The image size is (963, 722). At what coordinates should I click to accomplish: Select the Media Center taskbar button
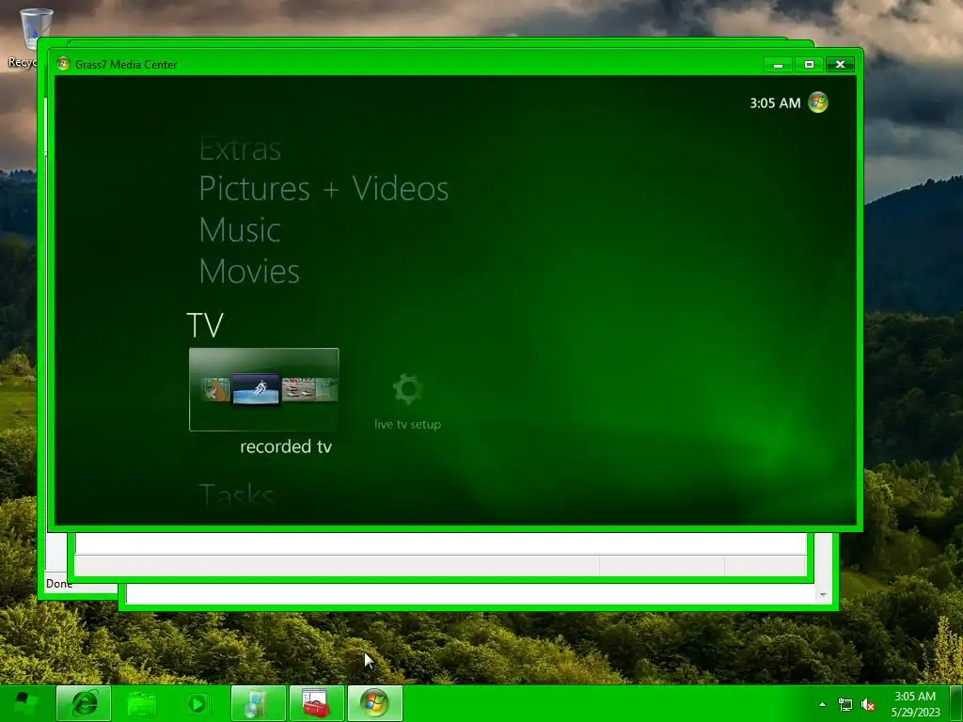pos(375,703)
